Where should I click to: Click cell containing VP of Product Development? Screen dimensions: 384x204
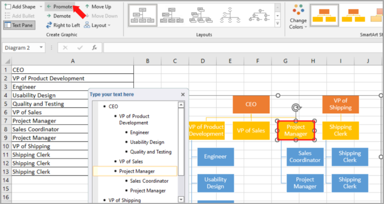click(72, 78)
